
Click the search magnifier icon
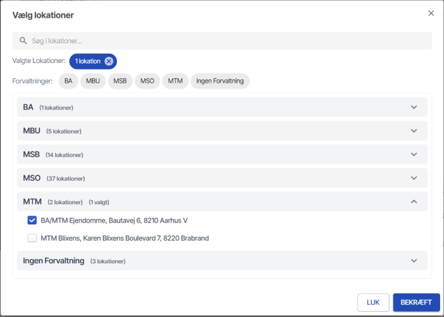pos(23,41)
